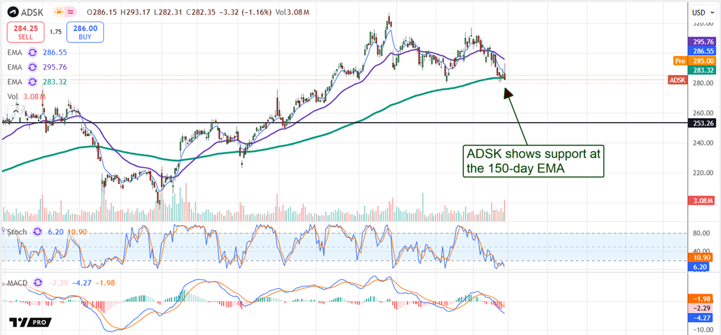This screenshot has width=721, height=335.
Task: Open the USD currency dropdown
Action: [701, 12]
